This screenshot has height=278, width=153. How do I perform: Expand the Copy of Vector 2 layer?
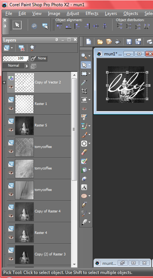[x=4, y=82]
